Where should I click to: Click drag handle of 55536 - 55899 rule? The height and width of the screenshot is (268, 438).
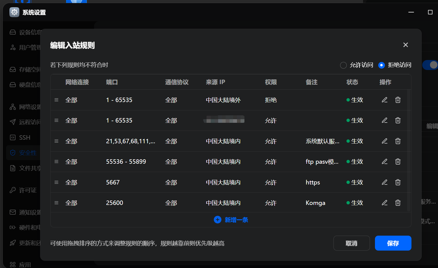(x=56, y=162)
